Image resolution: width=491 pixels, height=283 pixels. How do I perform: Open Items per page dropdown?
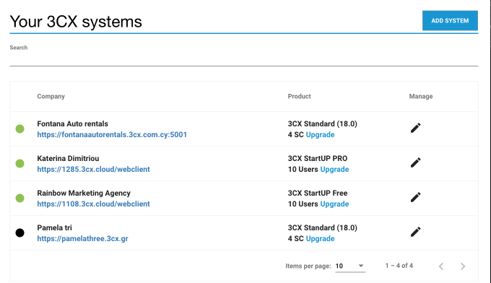(350, 266)
